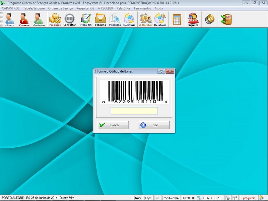Click the Consultar barcode icon

pos(70,19)
